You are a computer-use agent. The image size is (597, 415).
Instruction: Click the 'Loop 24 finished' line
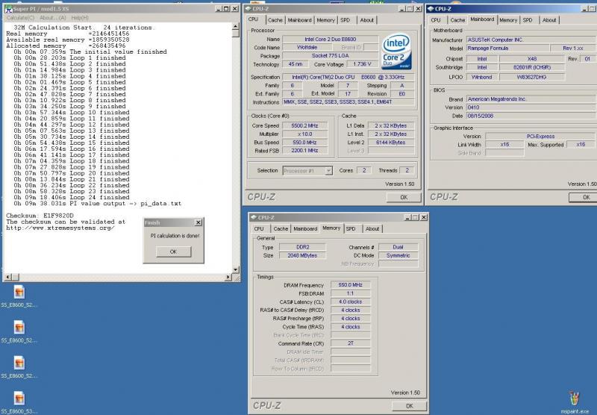click(x=72, y=197)
